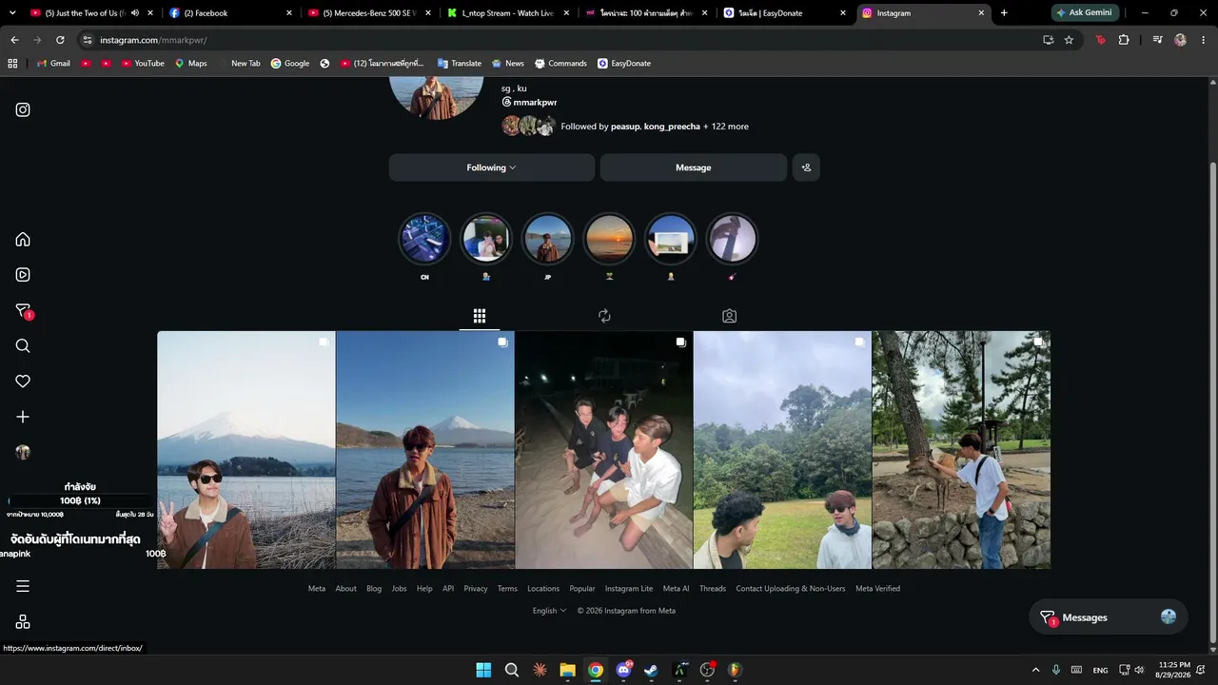
Task: Open the Chrome apps grid in bookmarks bar
Action: tap(12, 64)
